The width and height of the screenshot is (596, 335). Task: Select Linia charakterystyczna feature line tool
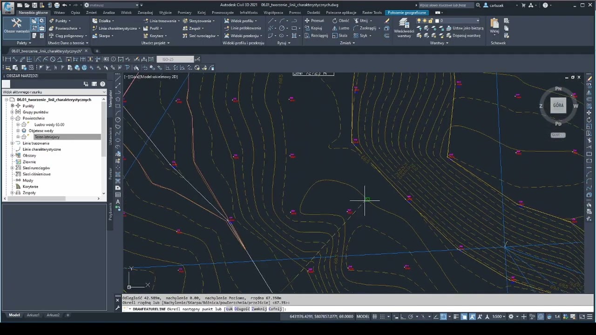(x=115, y=28)
